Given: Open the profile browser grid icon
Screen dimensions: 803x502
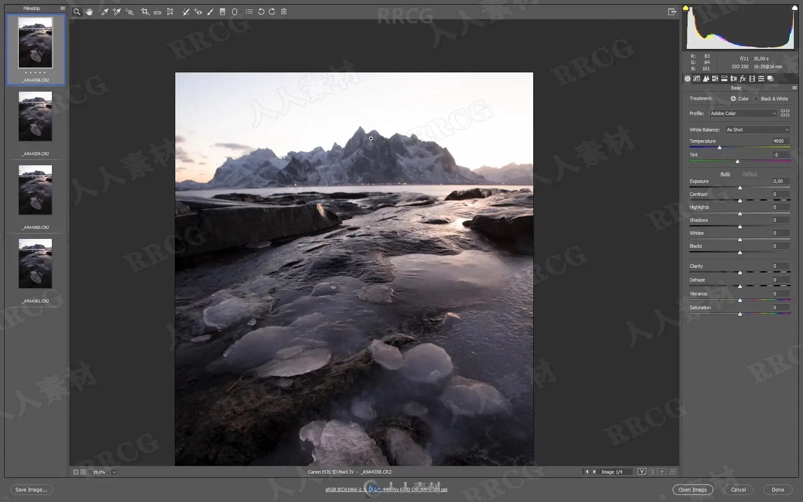Looking at the screenshot, I should (785, 113).
